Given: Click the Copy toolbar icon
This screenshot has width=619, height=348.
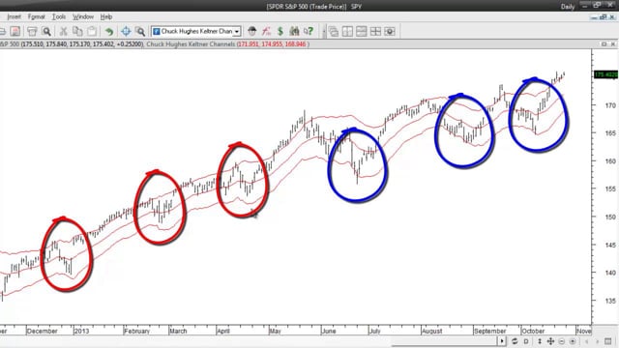Looking at the screenshot, I should click(77, 31).
